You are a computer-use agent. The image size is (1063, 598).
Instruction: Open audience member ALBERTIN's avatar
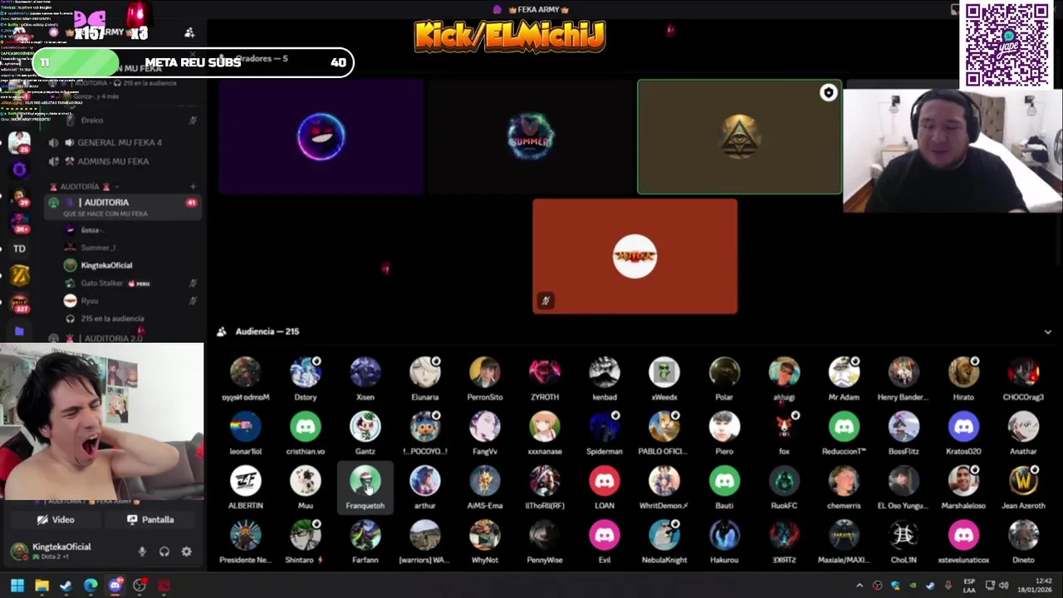(246, 481)
